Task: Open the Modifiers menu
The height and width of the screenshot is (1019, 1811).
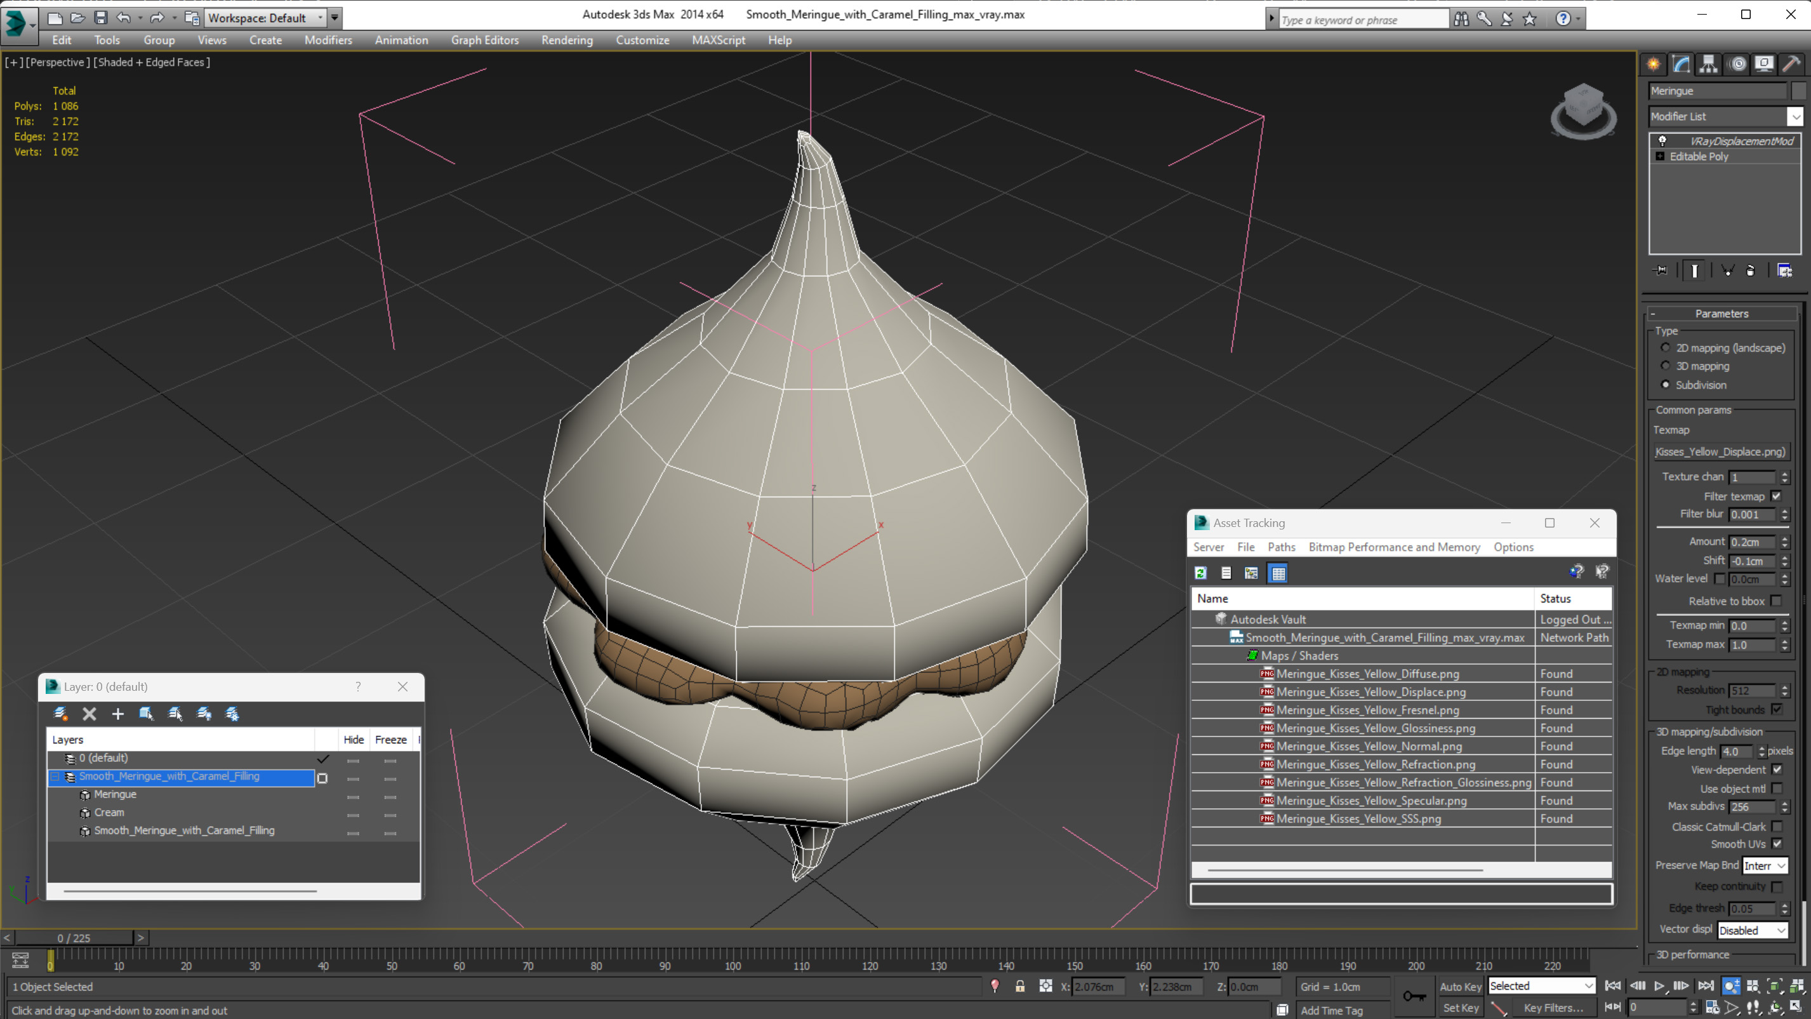Action: [328, 40]
